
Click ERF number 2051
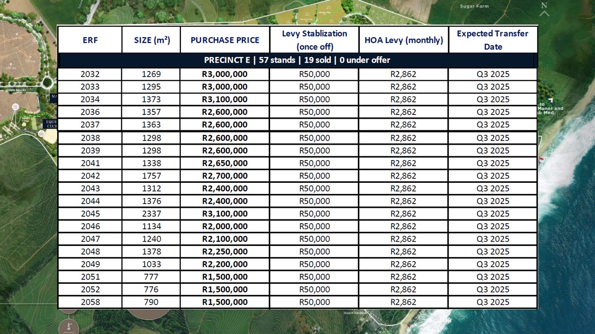coord(90,277)
